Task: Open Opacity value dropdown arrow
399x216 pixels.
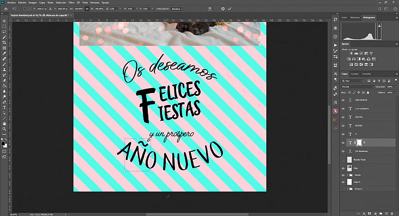Action: [x=395, y=87]
